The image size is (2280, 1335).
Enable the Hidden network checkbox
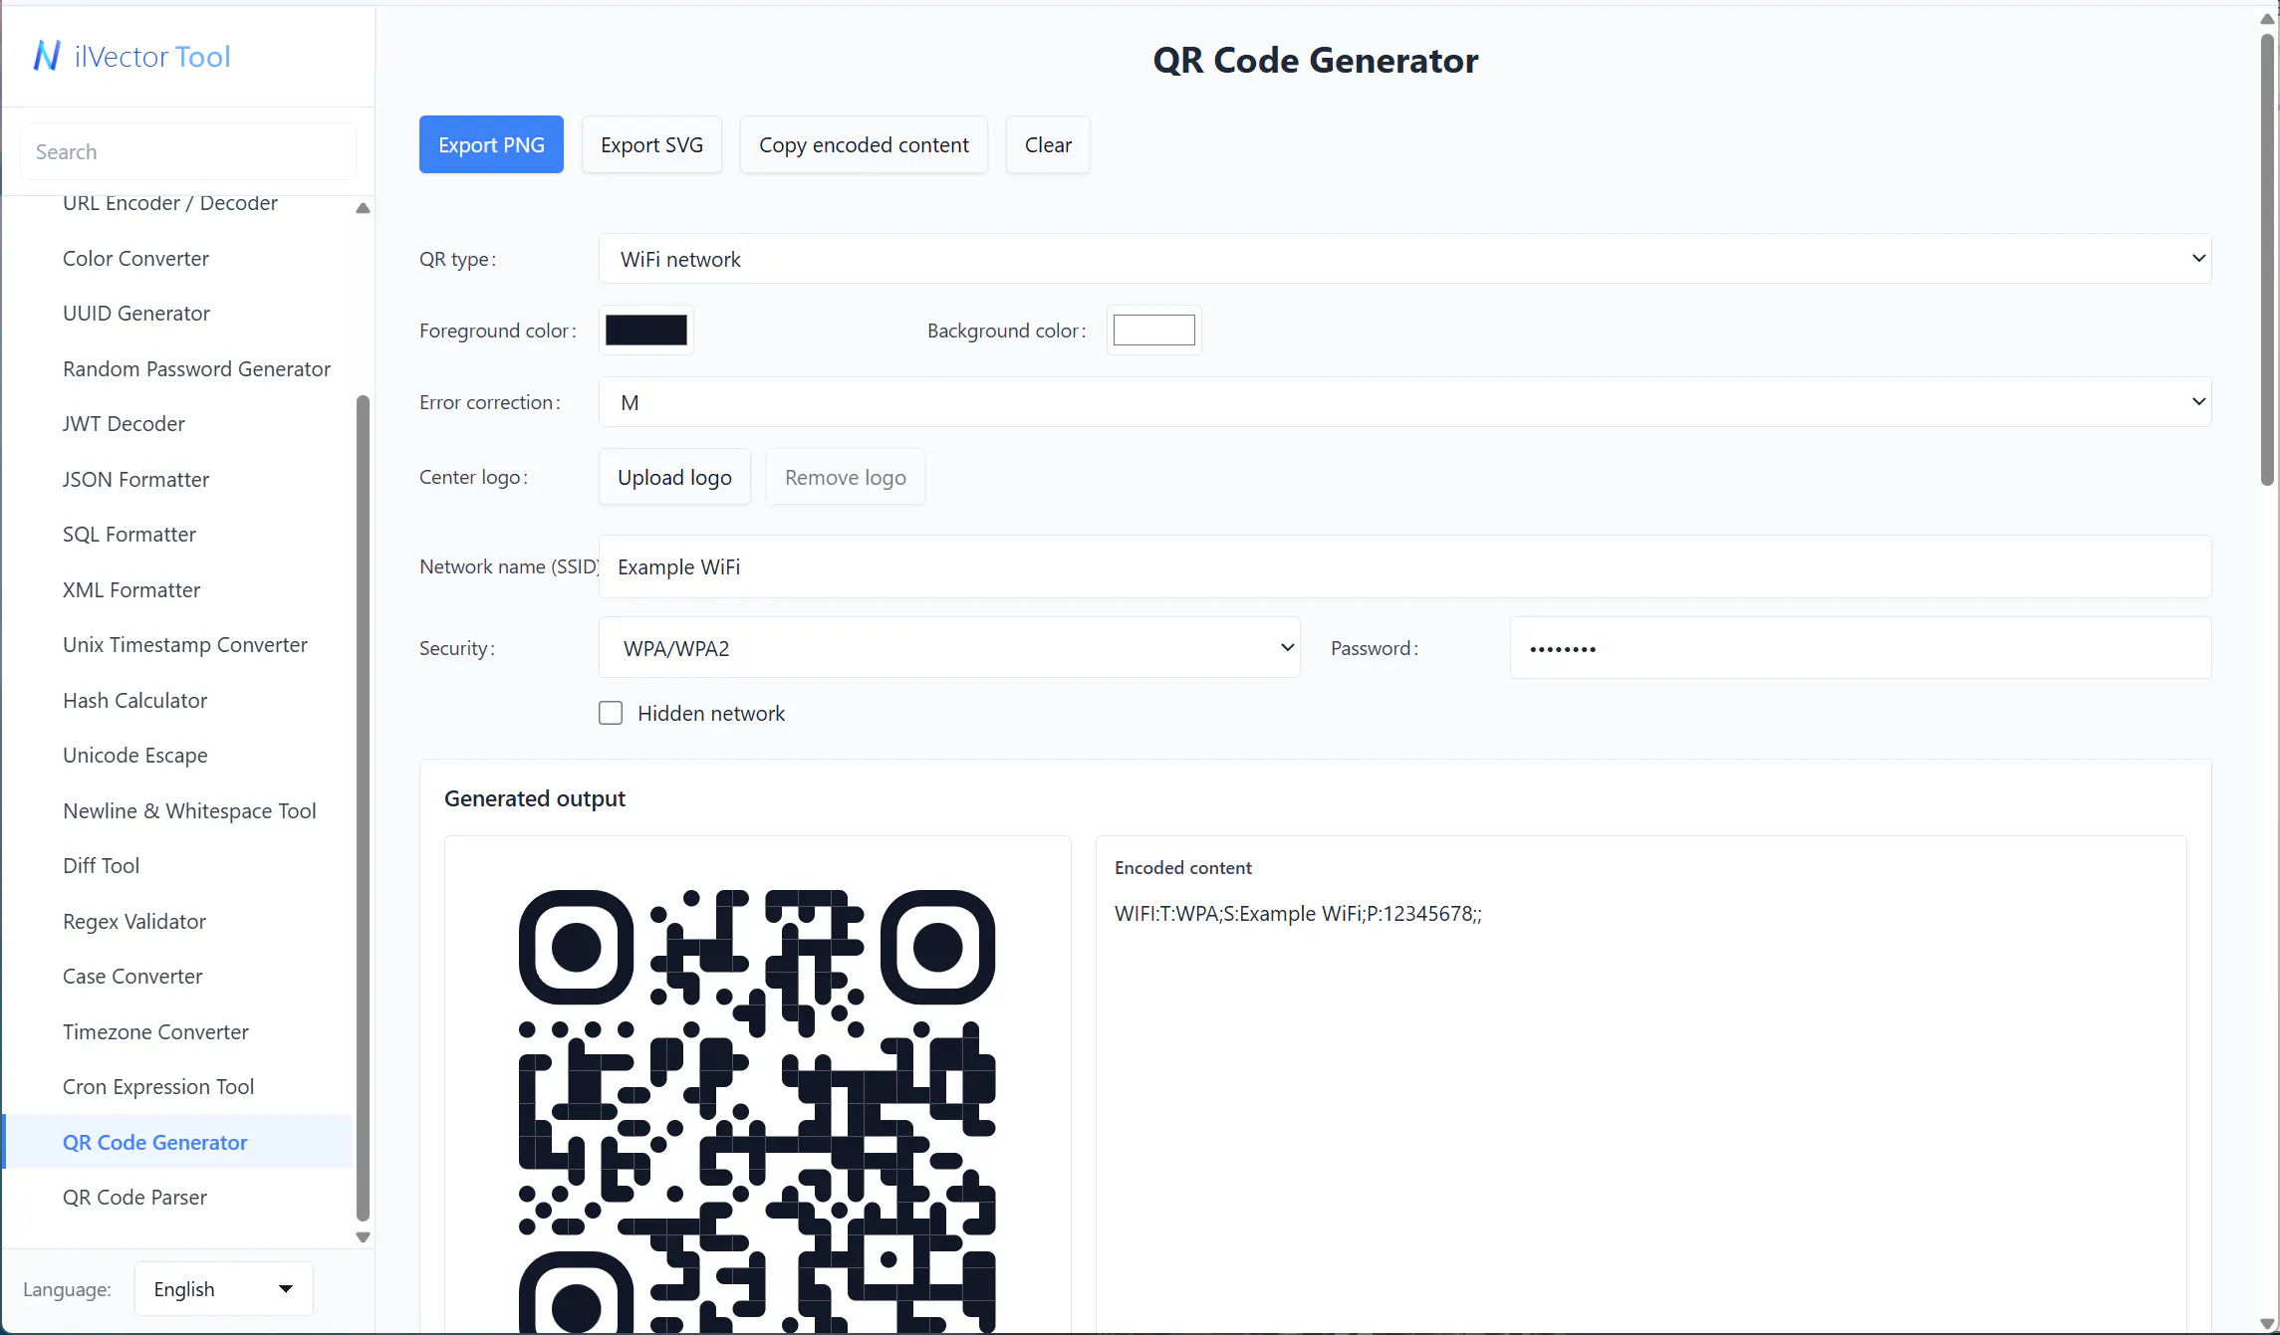click(611, 713)
